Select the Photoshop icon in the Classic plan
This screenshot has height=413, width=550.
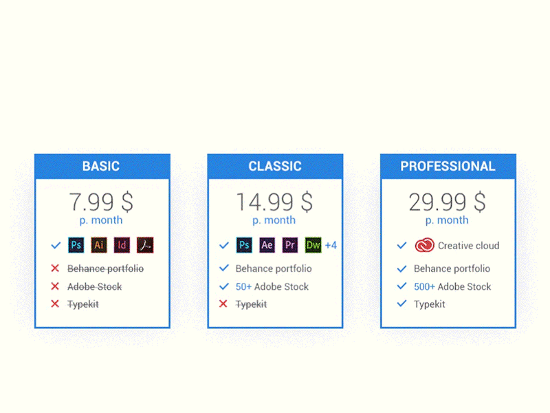243,245
